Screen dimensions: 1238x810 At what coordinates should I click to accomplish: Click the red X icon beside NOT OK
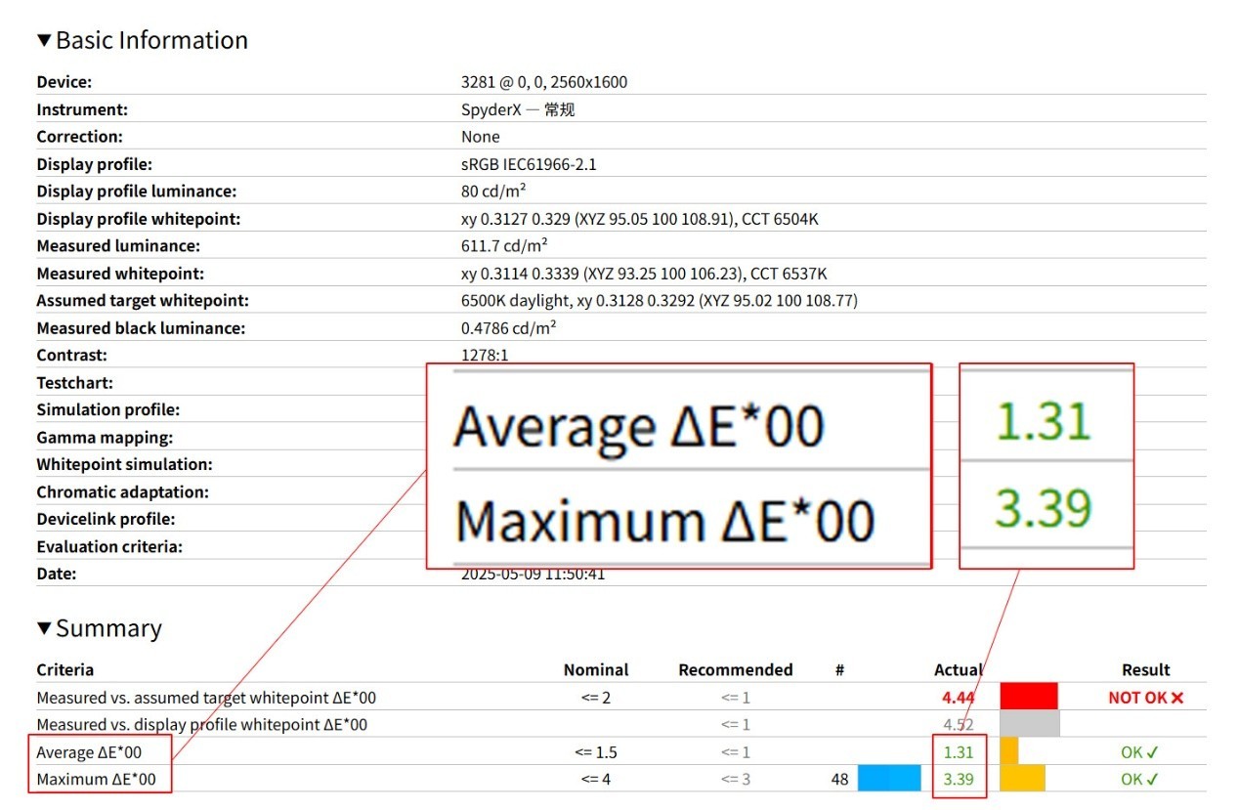[1176, 698]
